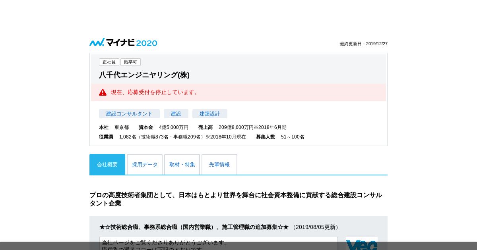The height and width of the screenshot is (250, 477).
Task: Select the 先輩情報 tab
Action: coord(219,164)
